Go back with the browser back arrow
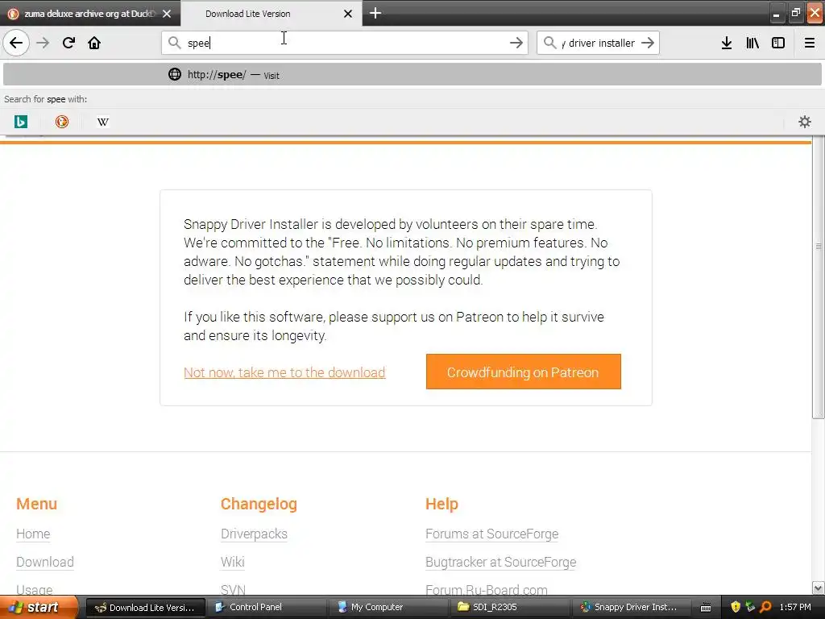Viewport: 825px width, 619px height. coord(16,43)
